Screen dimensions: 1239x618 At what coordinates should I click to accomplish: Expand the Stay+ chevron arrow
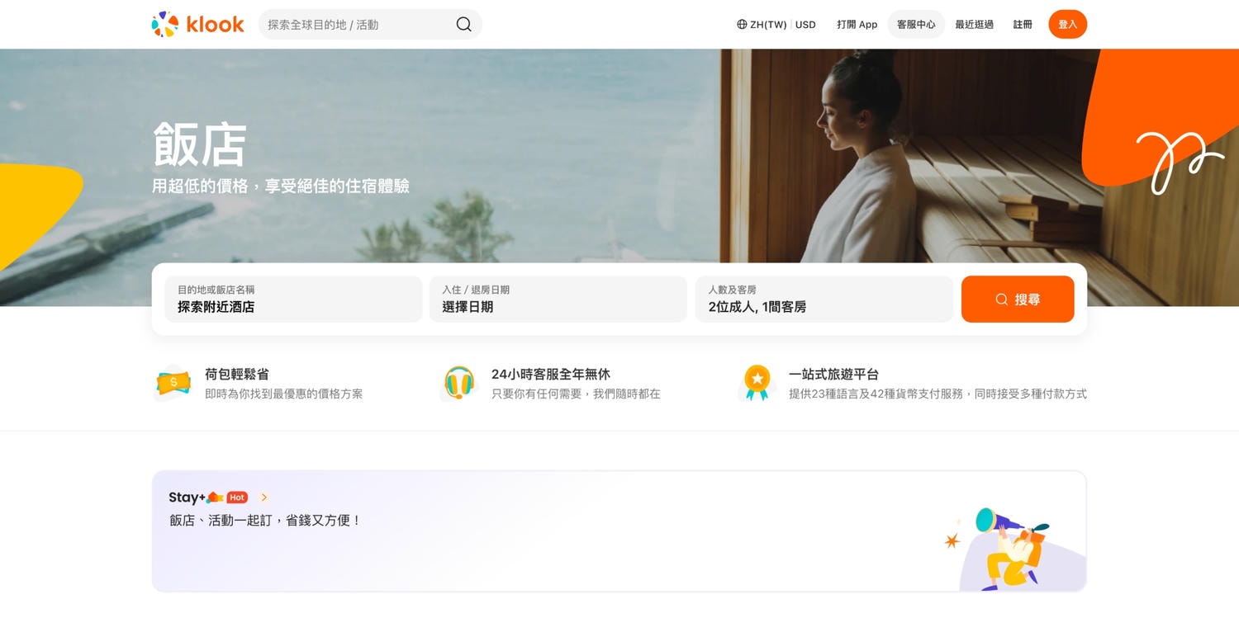(263, 498)
